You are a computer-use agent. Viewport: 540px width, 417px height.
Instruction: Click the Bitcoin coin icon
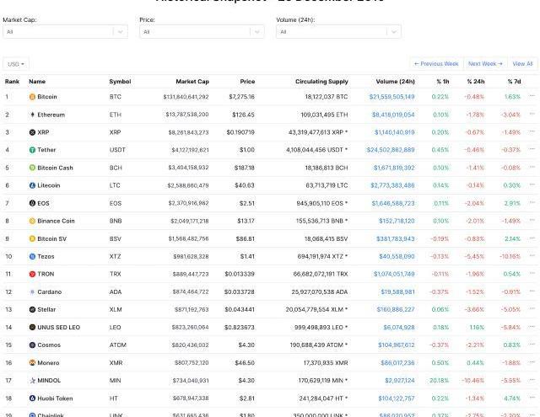33,97
